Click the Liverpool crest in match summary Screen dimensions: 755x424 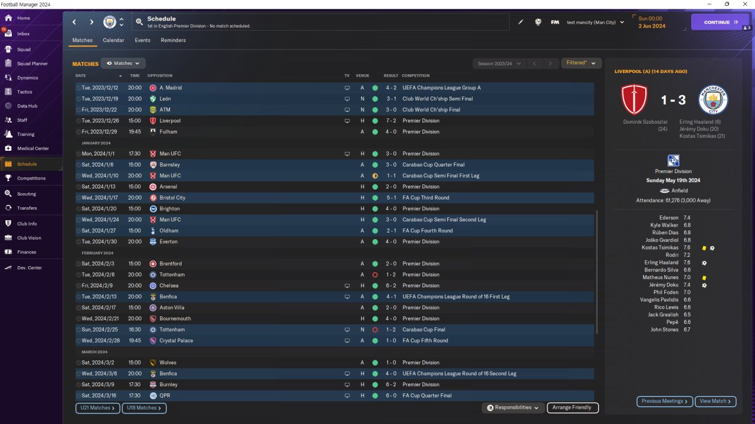click(635, 100)
